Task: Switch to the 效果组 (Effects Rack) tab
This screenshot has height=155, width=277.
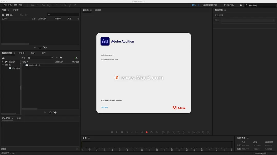Action: [22, 53]
